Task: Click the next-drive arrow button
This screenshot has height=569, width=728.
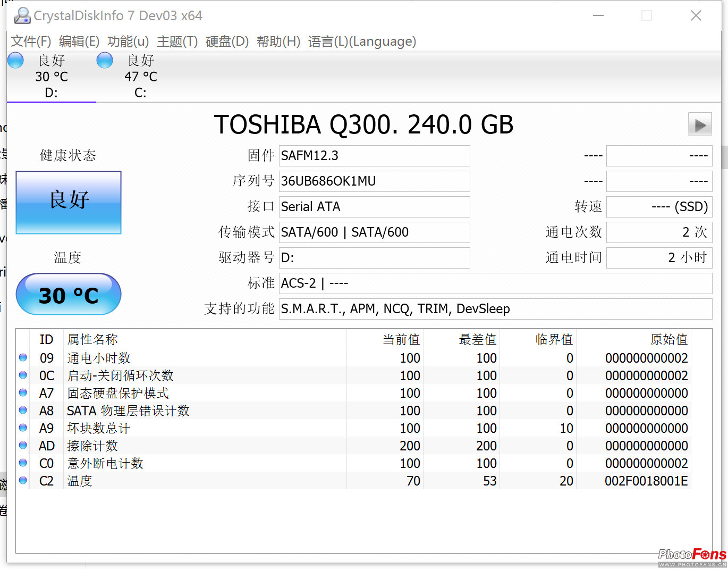Action: pyautogui.click(x=700, y=124)
